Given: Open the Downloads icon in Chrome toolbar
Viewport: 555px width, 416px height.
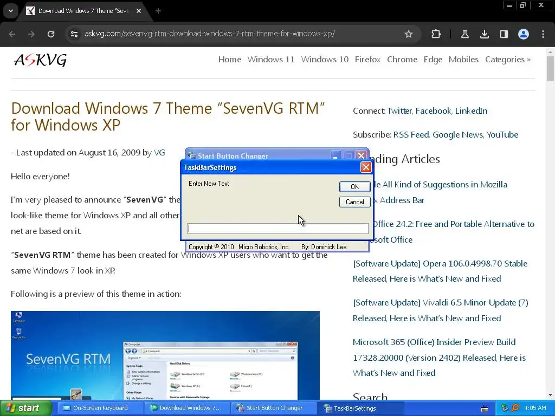Looking at the screenshot, I should click(x=484, y=34).
